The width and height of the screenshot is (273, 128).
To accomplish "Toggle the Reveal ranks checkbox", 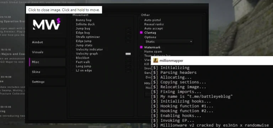I will click(141, 24).
